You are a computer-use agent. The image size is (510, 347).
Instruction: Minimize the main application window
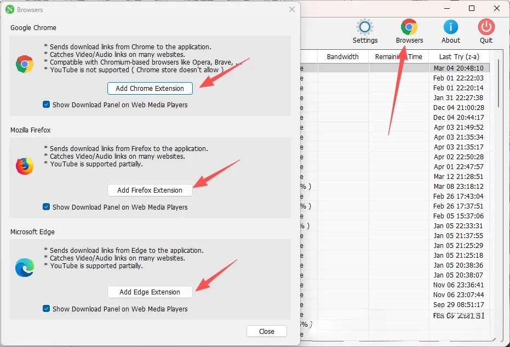[447, 8]
